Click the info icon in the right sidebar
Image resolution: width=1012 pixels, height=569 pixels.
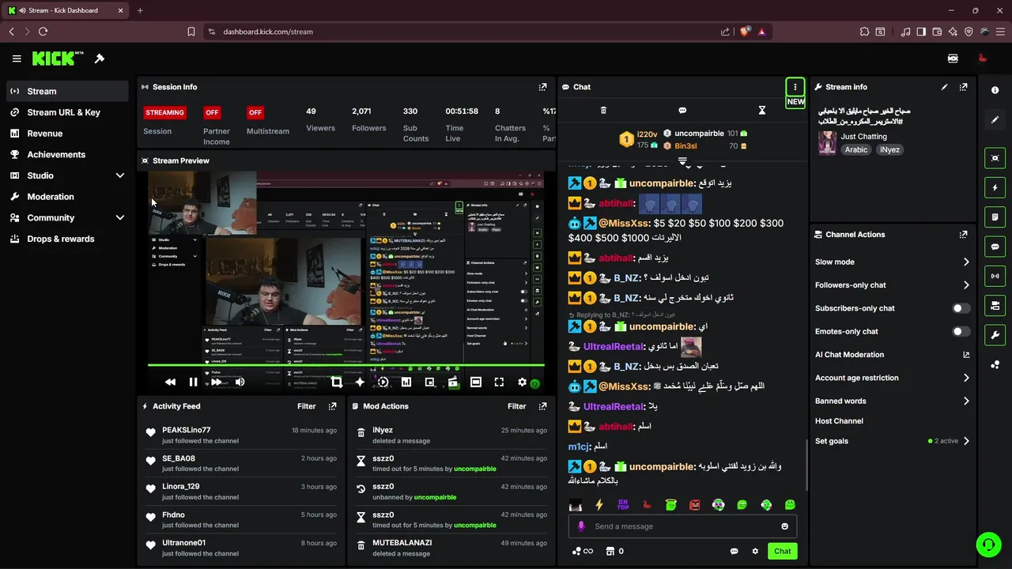pyautogui.click(x=995, y=90)
